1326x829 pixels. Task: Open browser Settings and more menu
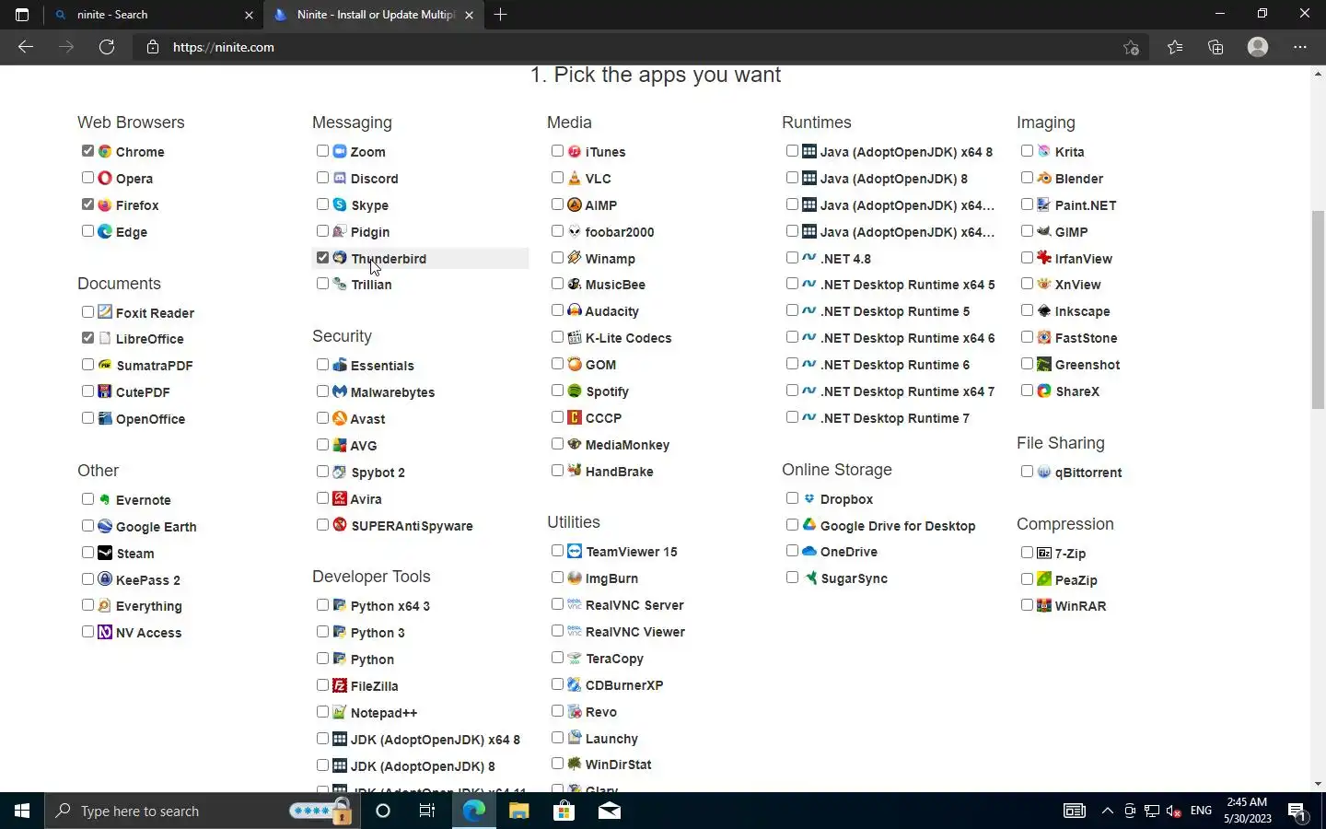pos(1300,47)
